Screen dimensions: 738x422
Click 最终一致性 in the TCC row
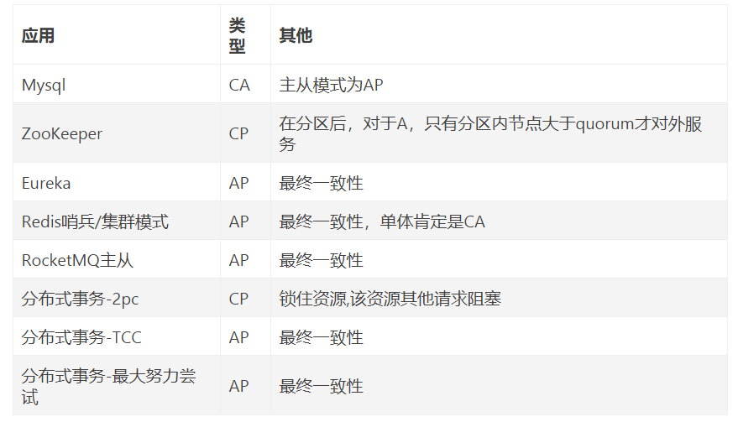coord(321,337)
